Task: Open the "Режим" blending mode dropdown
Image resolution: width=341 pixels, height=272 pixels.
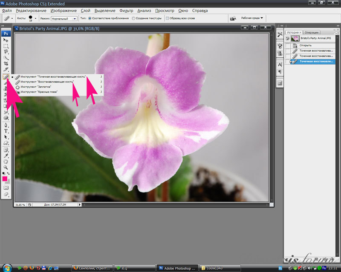Action: pyautogui.click(x=64, y=19)
